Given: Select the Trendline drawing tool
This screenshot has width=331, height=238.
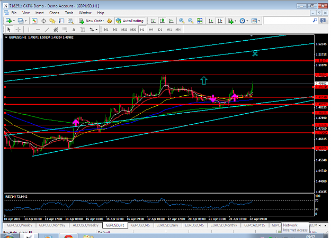Looking at the screenshot, I should click(47, 30).
